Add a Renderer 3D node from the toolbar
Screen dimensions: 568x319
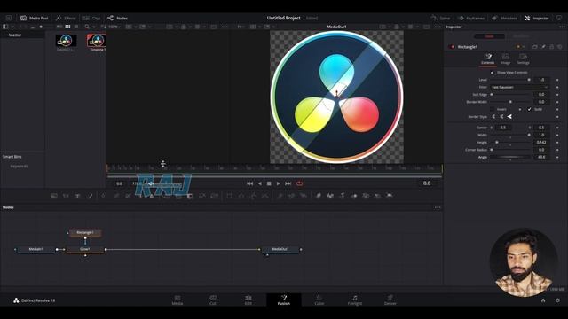pyautogui.click(x=390, y=196)
